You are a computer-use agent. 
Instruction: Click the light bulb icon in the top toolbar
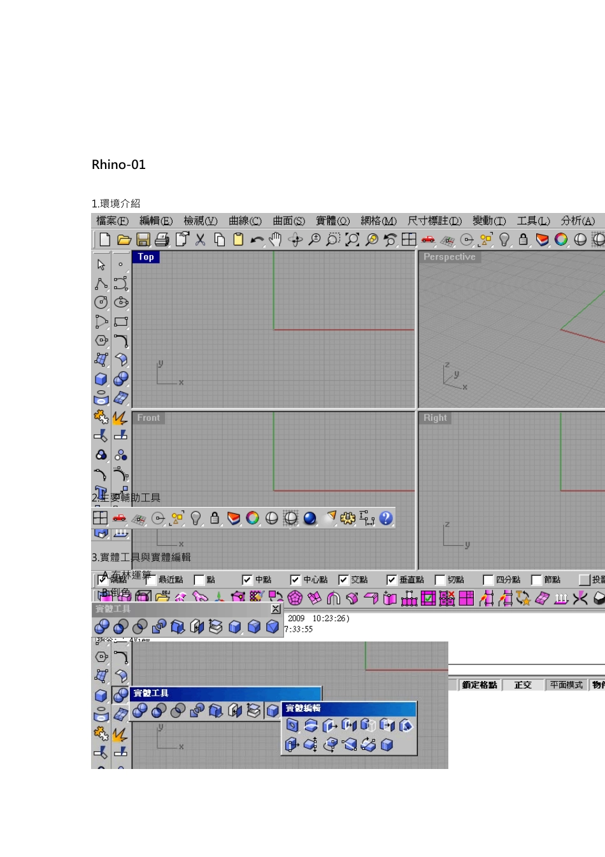(x=504, y=240)
